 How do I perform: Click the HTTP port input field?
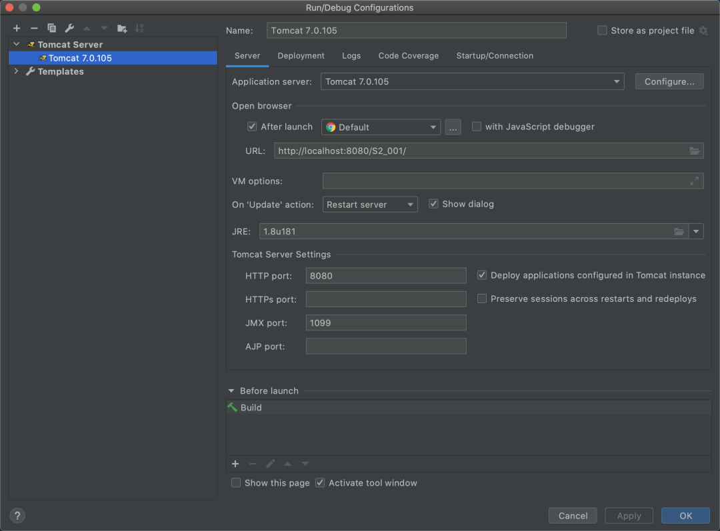(x=385, y=276)
